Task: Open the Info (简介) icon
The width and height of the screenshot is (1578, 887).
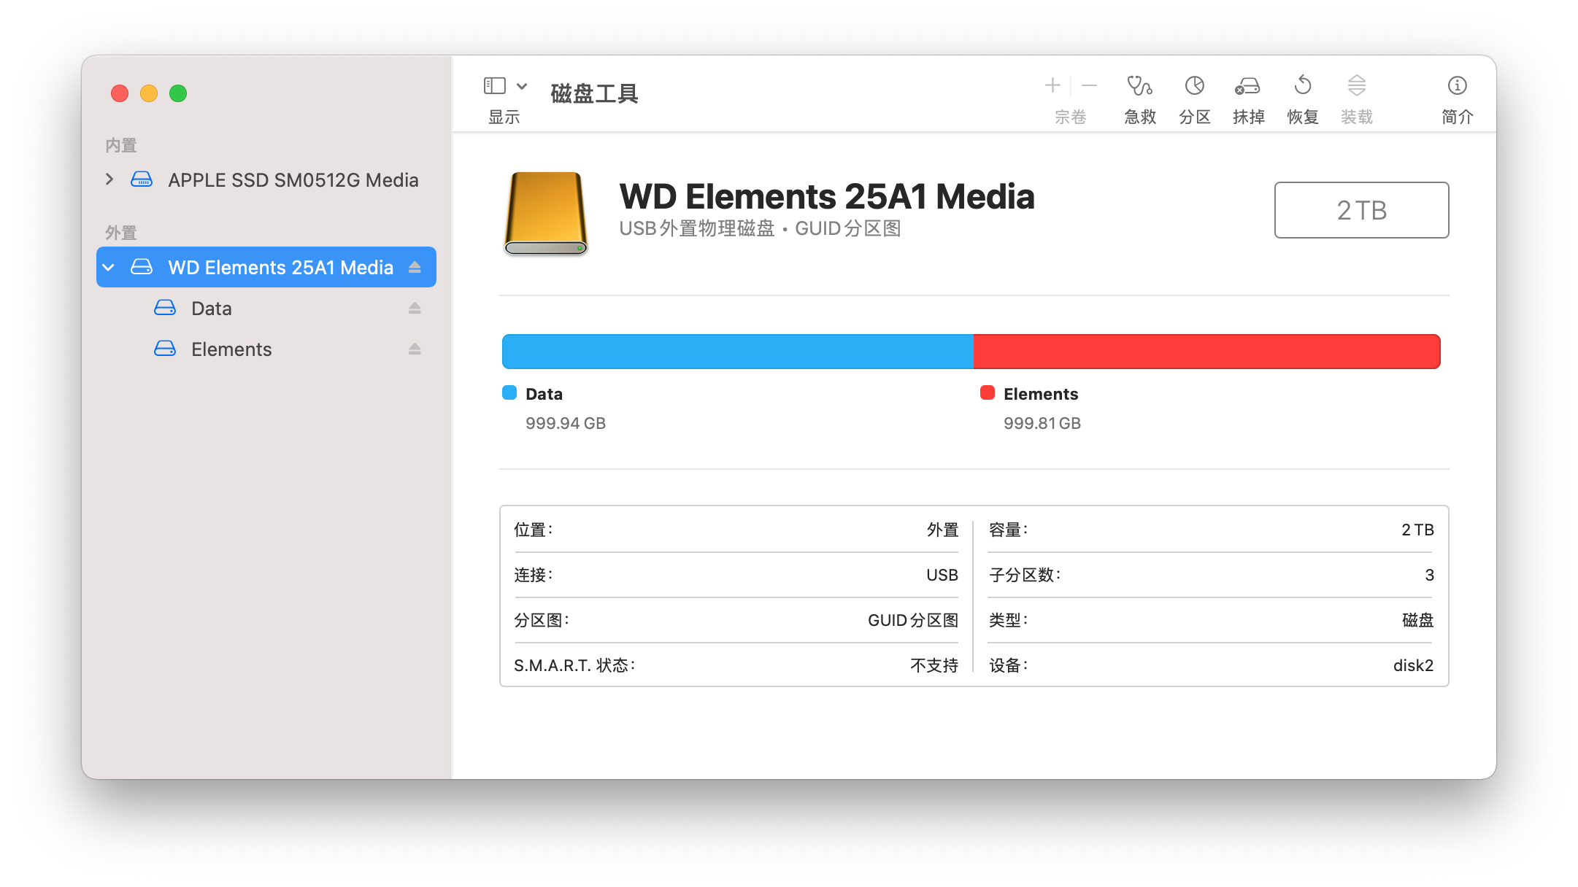Action: click(x=1457, y=86)
